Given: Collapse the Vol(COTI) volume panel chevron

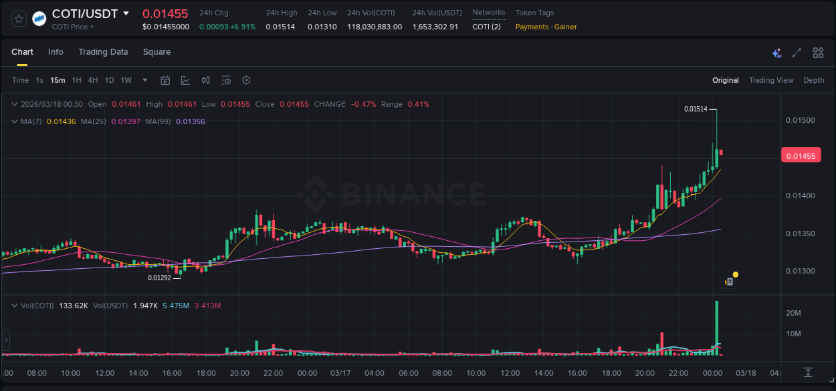Looking at the screenshot, I should (x=14, y=305).
